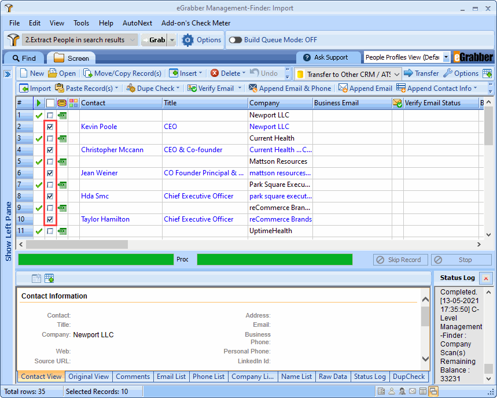The image size is (497, 398).
Task: Toggle Build Queue Mode switch
Action: (235, 40)
